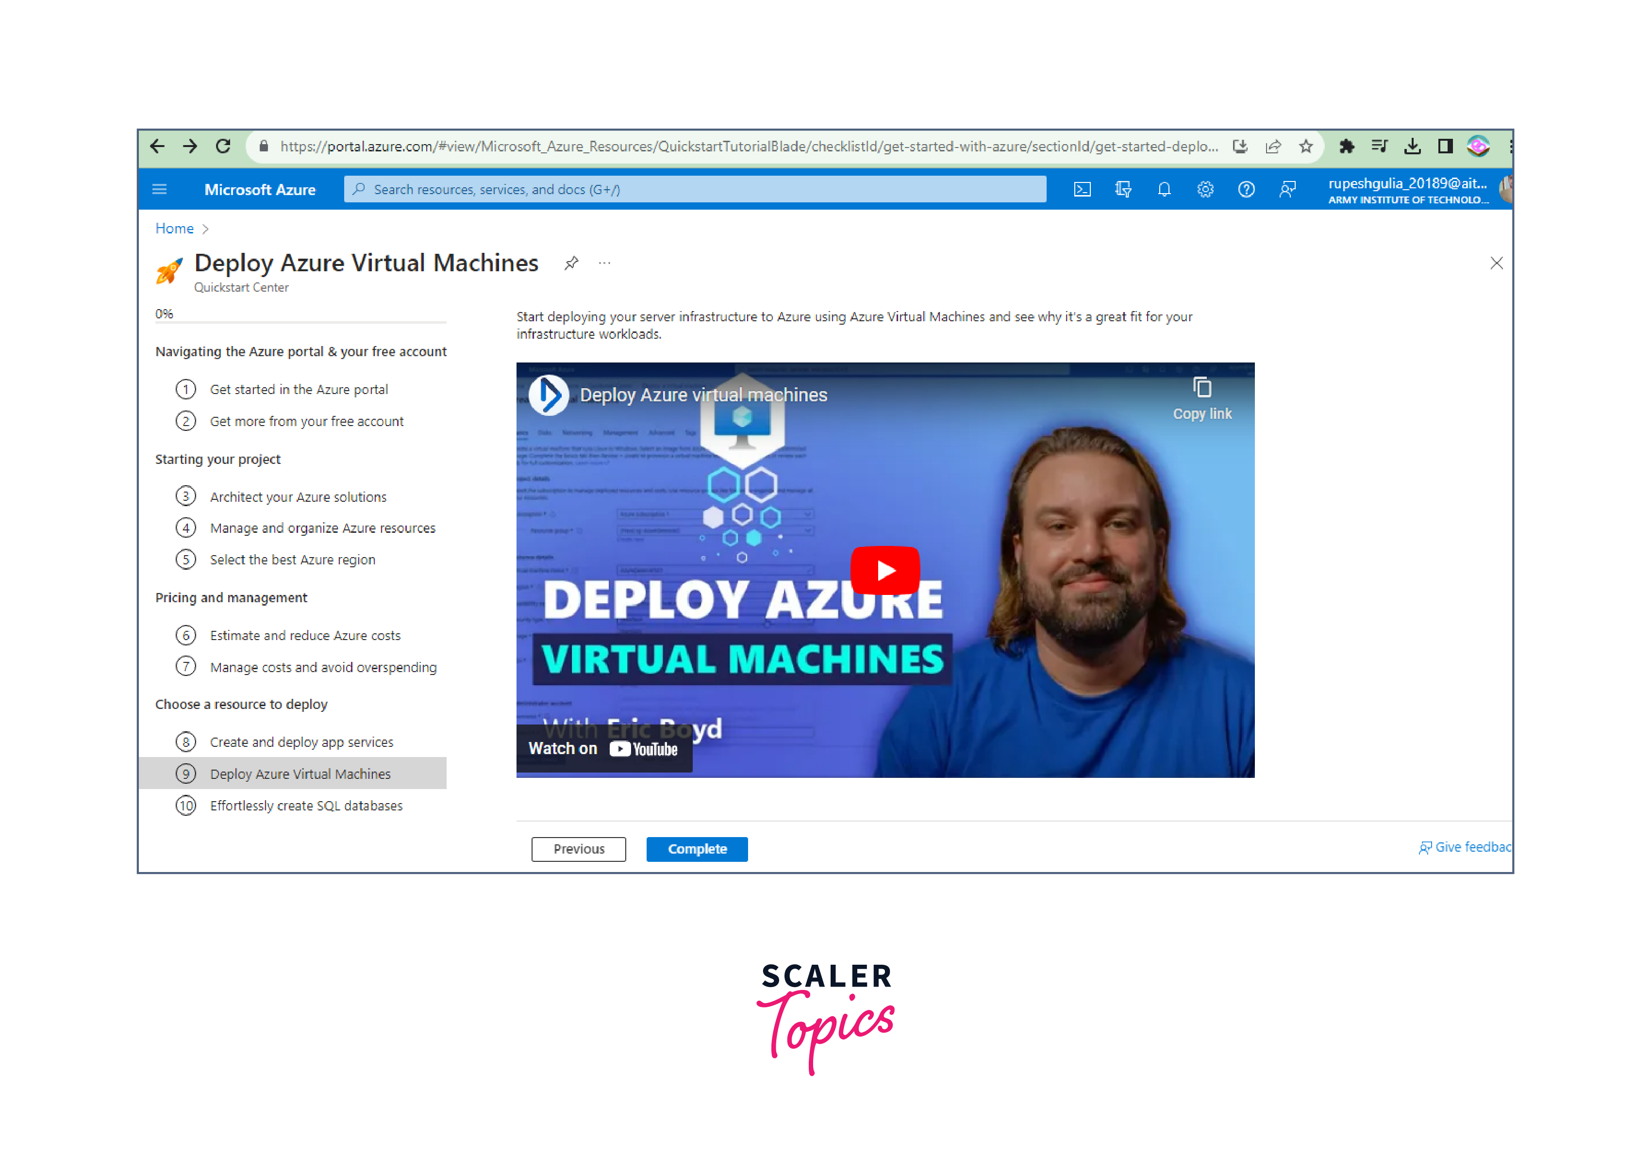Open Directories and subscriptions filter icon

1122,189
